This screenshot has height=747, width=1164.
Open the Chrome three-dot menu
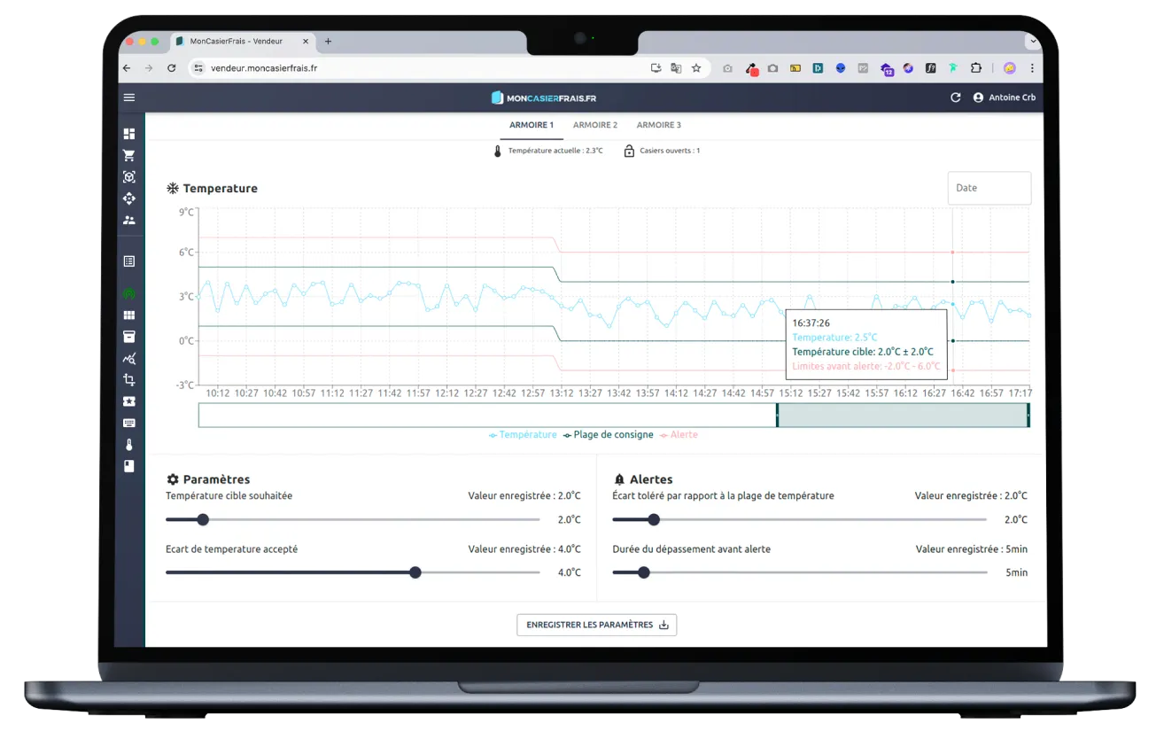click(1032, 68)
